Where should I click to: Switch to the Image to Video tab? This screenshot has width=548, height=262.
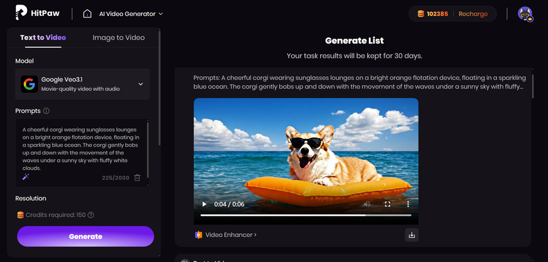pos(119,38)
